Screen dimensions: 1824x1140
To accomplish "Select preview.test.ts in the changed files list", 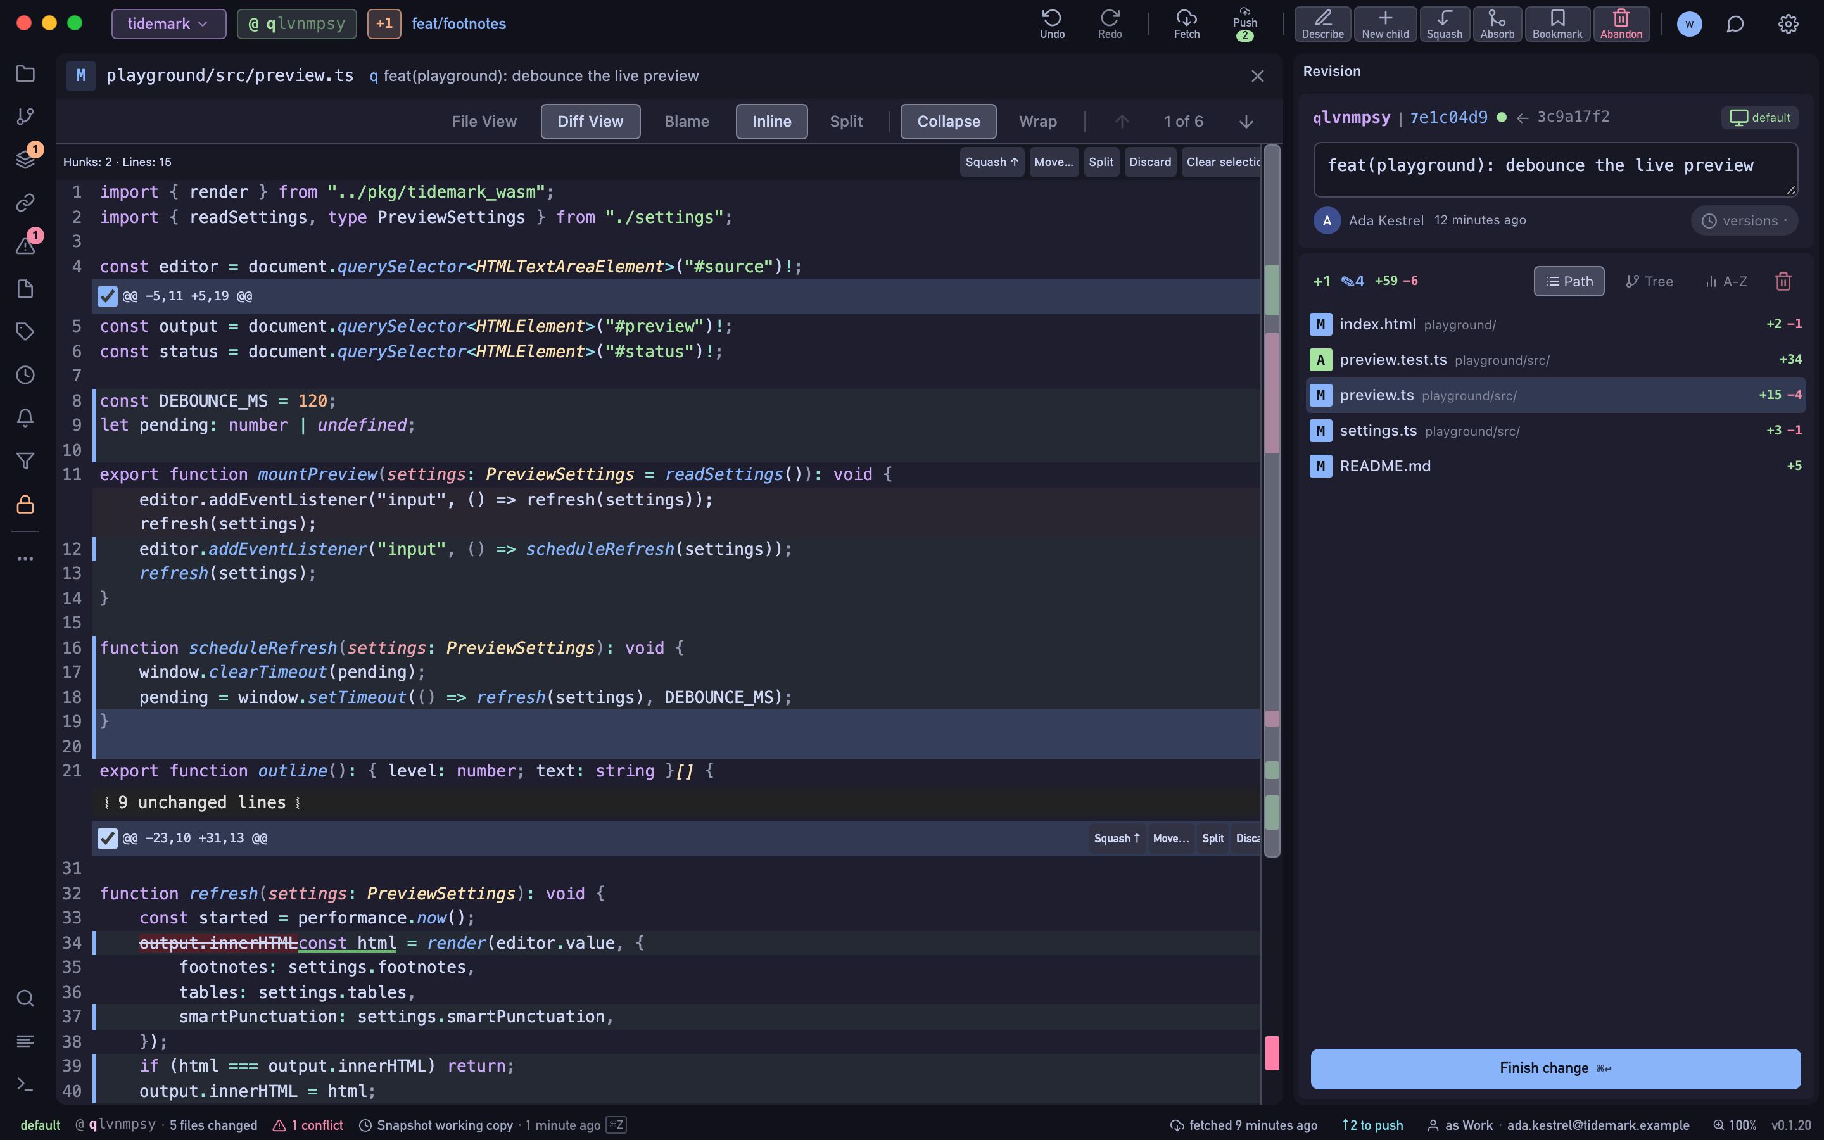I will tap(1555, 360).
